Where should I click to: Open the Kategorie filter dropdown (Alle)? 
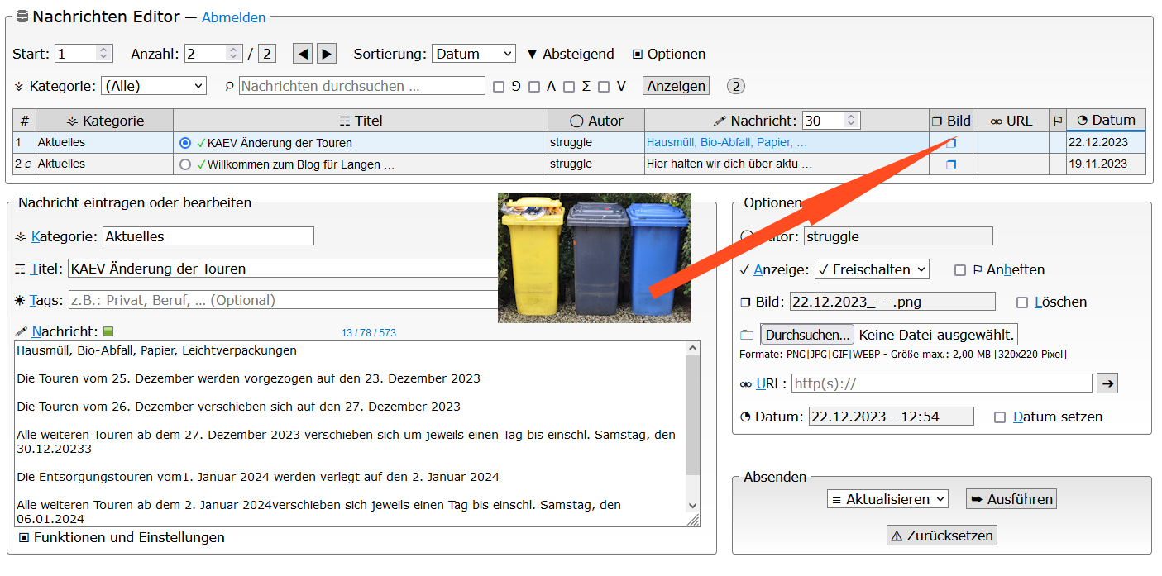[153, 86]
